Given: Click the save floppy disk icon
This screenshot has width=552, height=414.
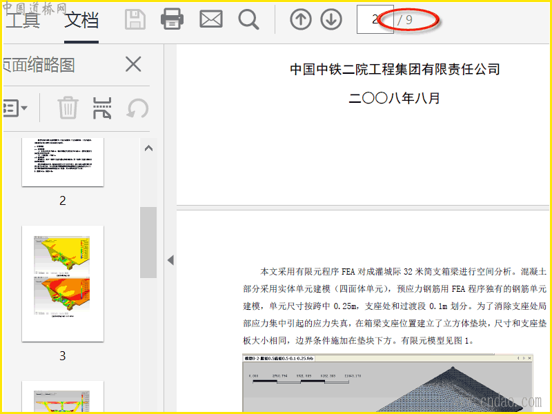Looking at the screenshot, I should click(x=135, y=19).
